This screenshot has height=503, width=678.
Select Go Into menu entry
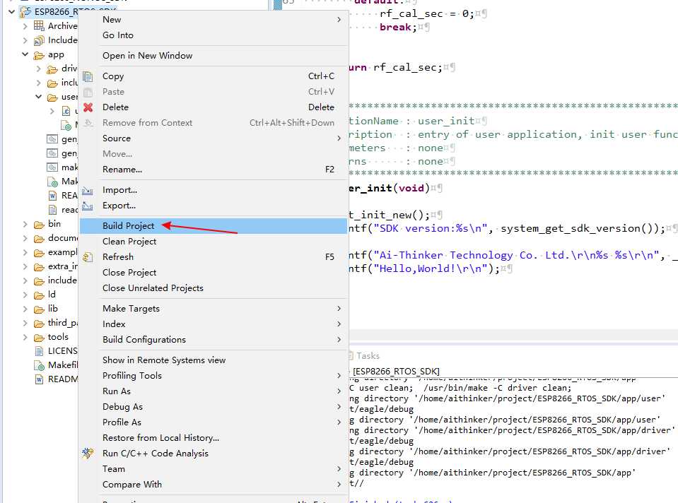pyautogui.click(x=214, y=35)
